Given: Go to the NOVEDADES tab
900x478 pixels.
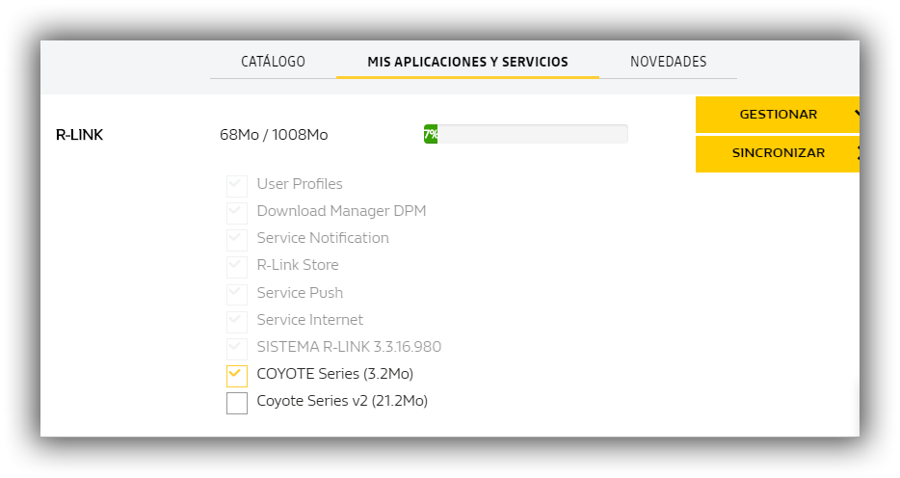Looking at the screenshot, I should coord(668,62).
